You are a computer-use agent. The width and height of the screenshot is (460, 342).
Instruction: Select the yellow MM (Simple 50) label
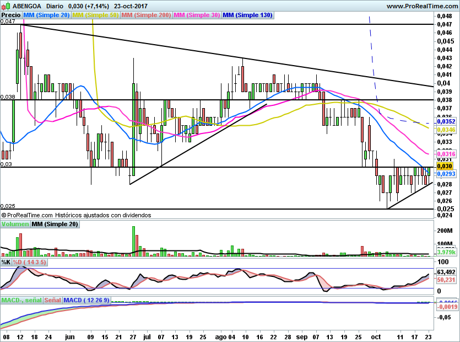pos(95,15)
